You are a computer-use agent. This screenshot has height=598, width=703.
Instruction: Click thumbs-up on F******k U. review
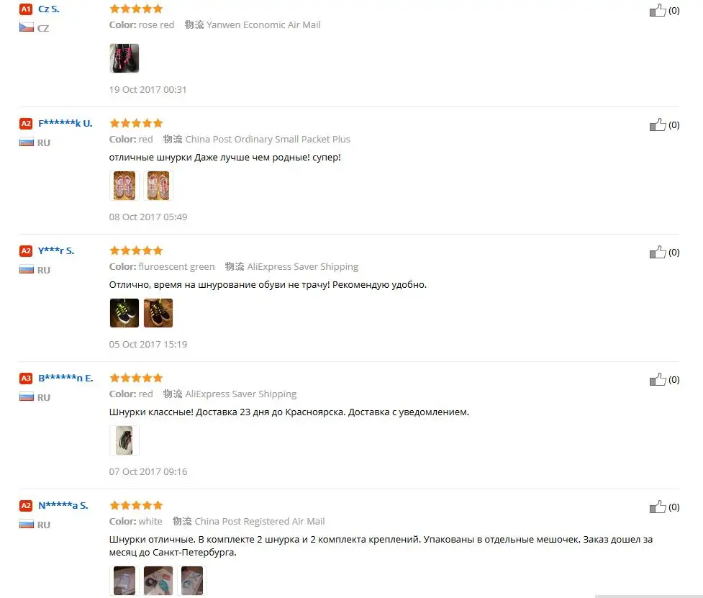658,124
